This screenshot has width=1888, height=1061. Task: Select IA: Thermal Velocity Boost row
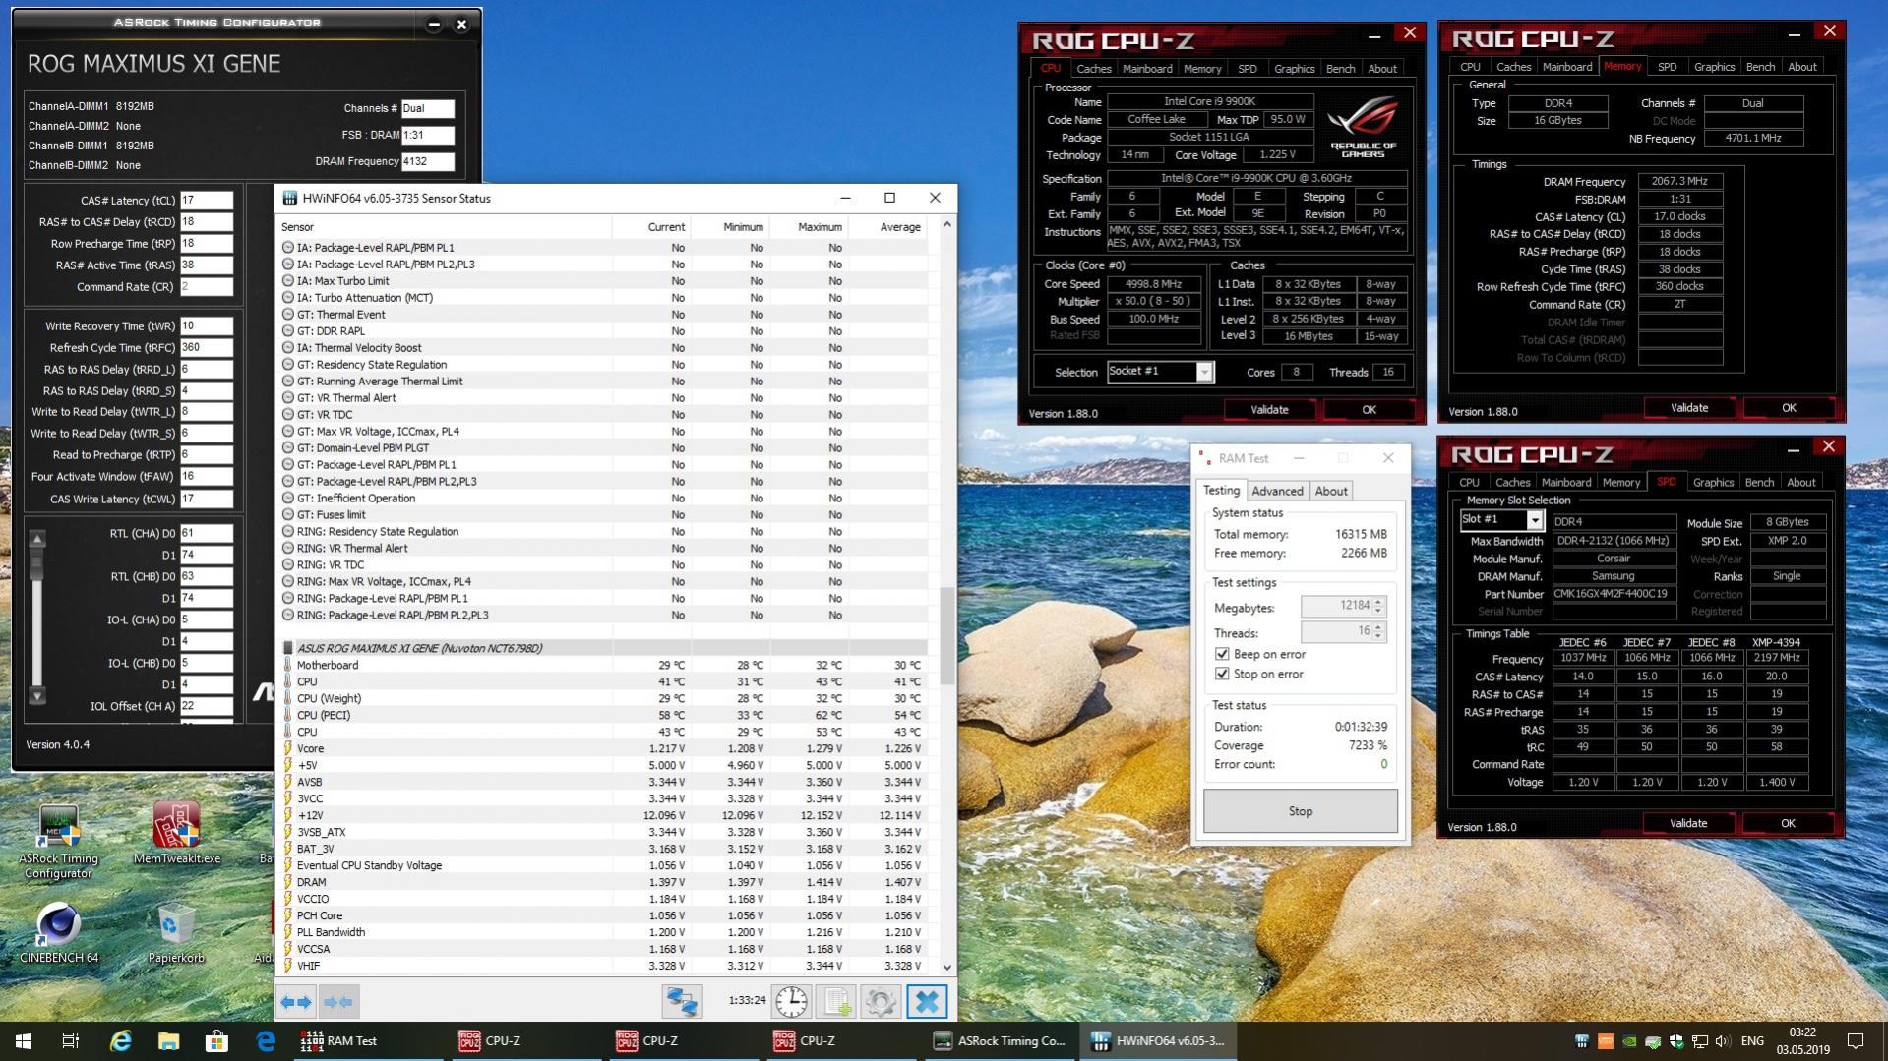tap(603, 348)
